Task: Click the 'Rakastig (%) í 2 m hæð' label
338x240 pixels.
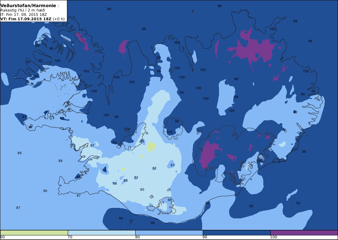Action: coord(22,10)
